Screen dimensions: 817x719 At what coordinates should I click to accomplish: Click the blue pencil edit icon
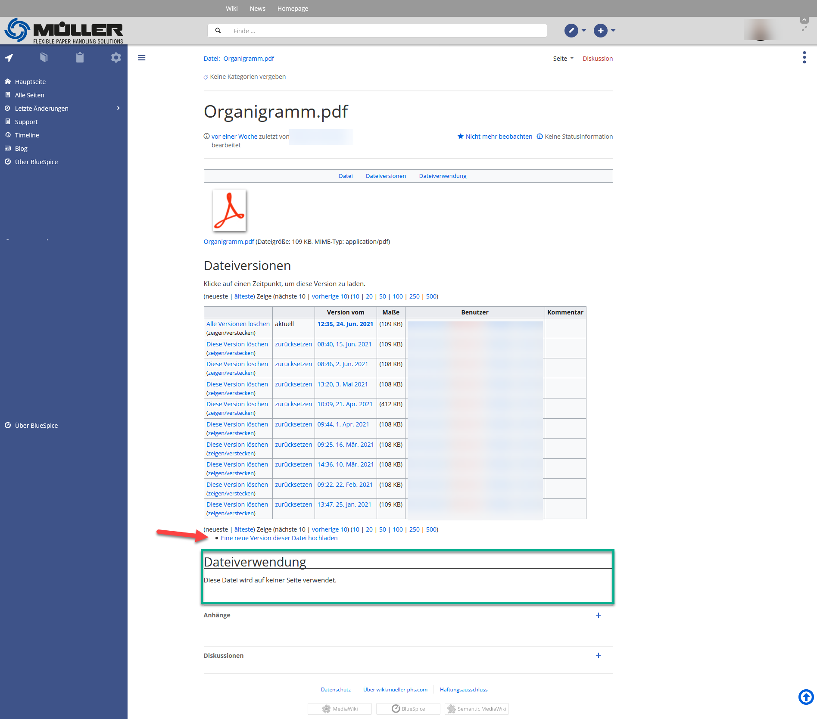click(571, 31)
